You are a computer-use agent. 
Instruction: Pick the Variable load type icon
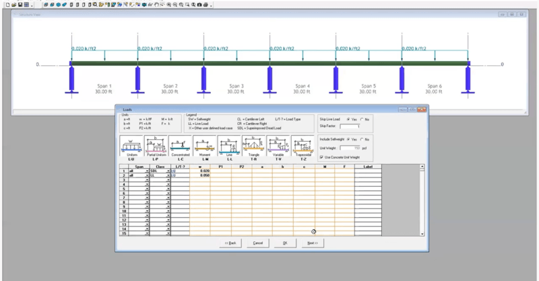click(278, 147)
